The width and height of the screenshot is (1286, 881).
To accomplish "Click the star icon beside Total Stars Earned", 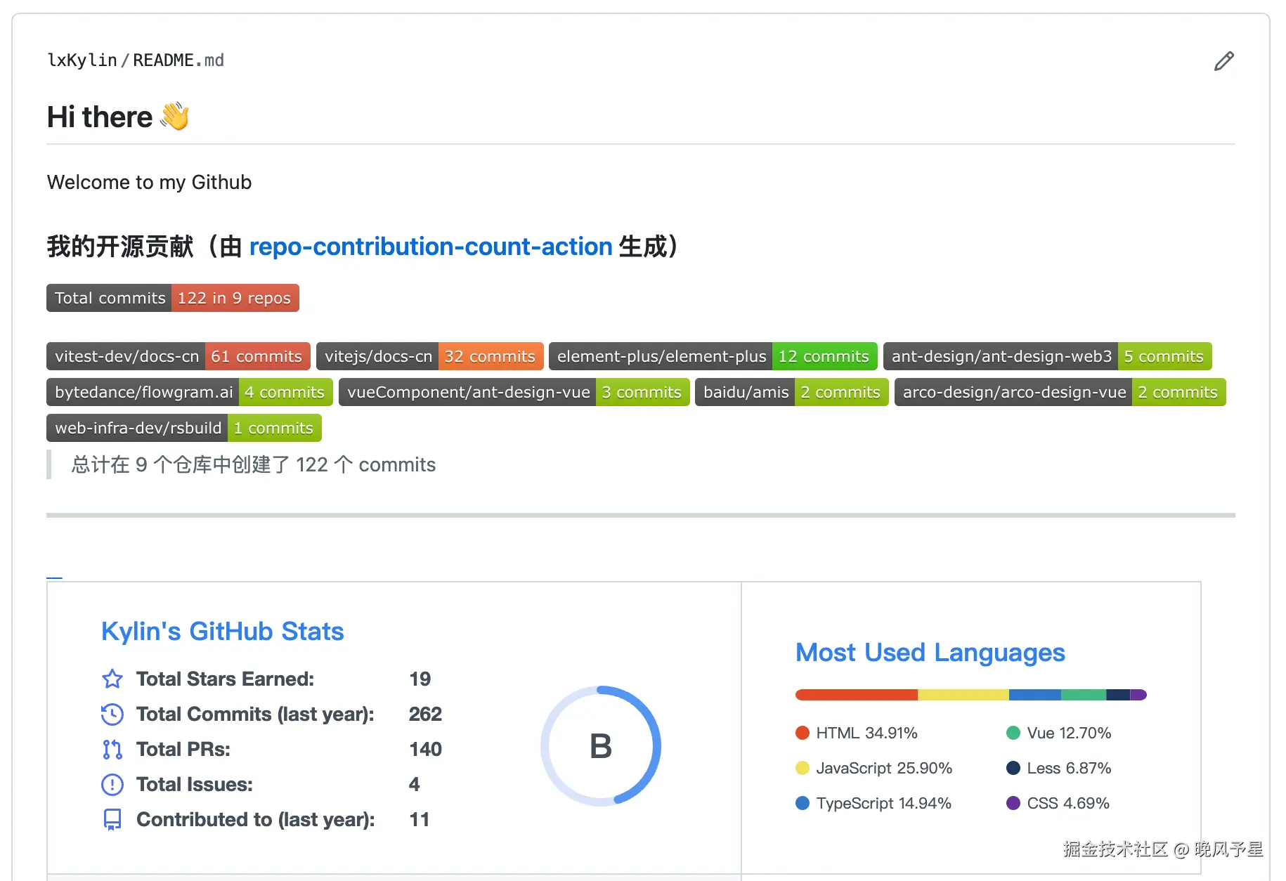I will (112, 679).
